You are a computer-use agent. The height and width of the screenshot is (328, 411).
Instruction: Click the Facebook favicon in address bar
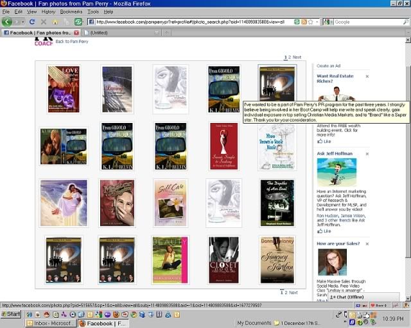click(x=91, y=22)
